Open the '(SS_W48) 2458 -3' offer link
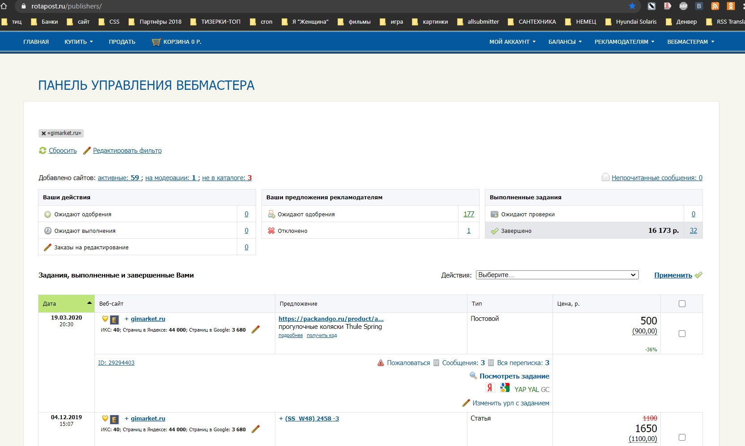This screenshot has height=446, width=745. pos(312,418)
